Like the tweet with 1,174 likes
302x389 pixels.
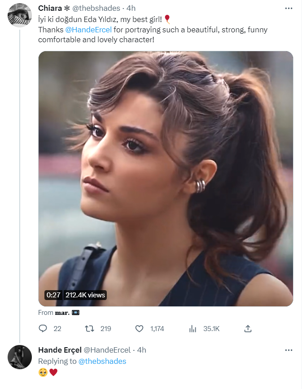tap(140, 329)
